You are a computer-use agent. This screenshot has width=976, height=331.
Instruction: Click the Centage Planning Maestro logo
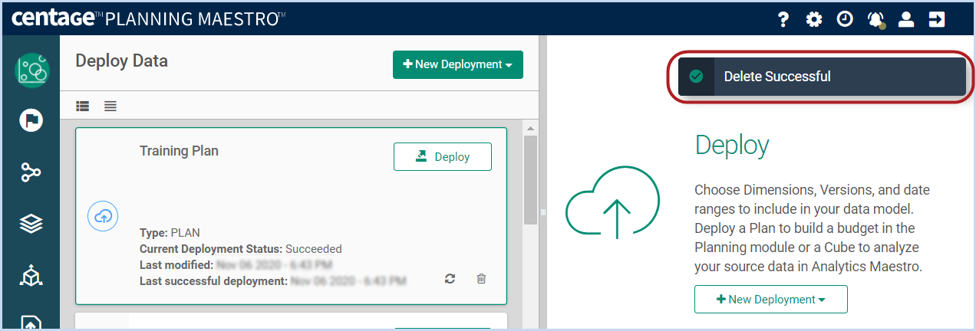tap(148, 18)
